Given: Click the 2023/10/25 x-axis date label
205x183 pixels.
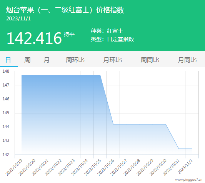Looking at the screenshot, I should click(x=93, y=167).
